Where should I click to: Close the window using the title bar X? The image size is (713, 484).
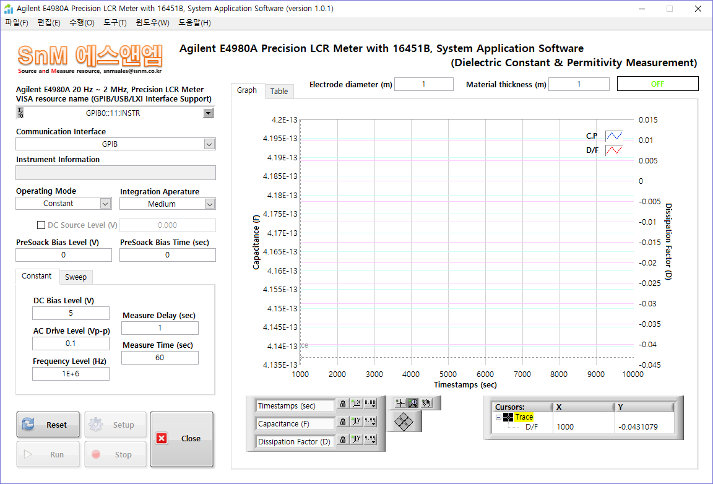coord(698,9)
